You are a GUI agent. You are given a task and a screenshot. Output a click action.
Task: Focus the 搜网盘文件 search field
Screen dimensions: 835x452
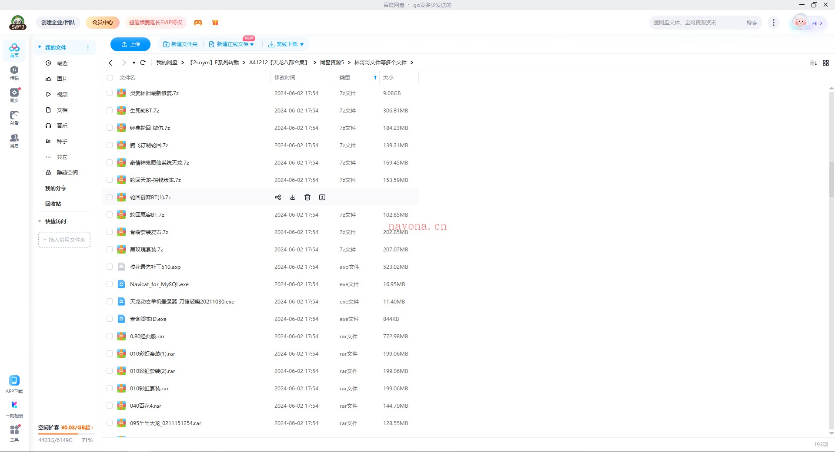[697, 23]
